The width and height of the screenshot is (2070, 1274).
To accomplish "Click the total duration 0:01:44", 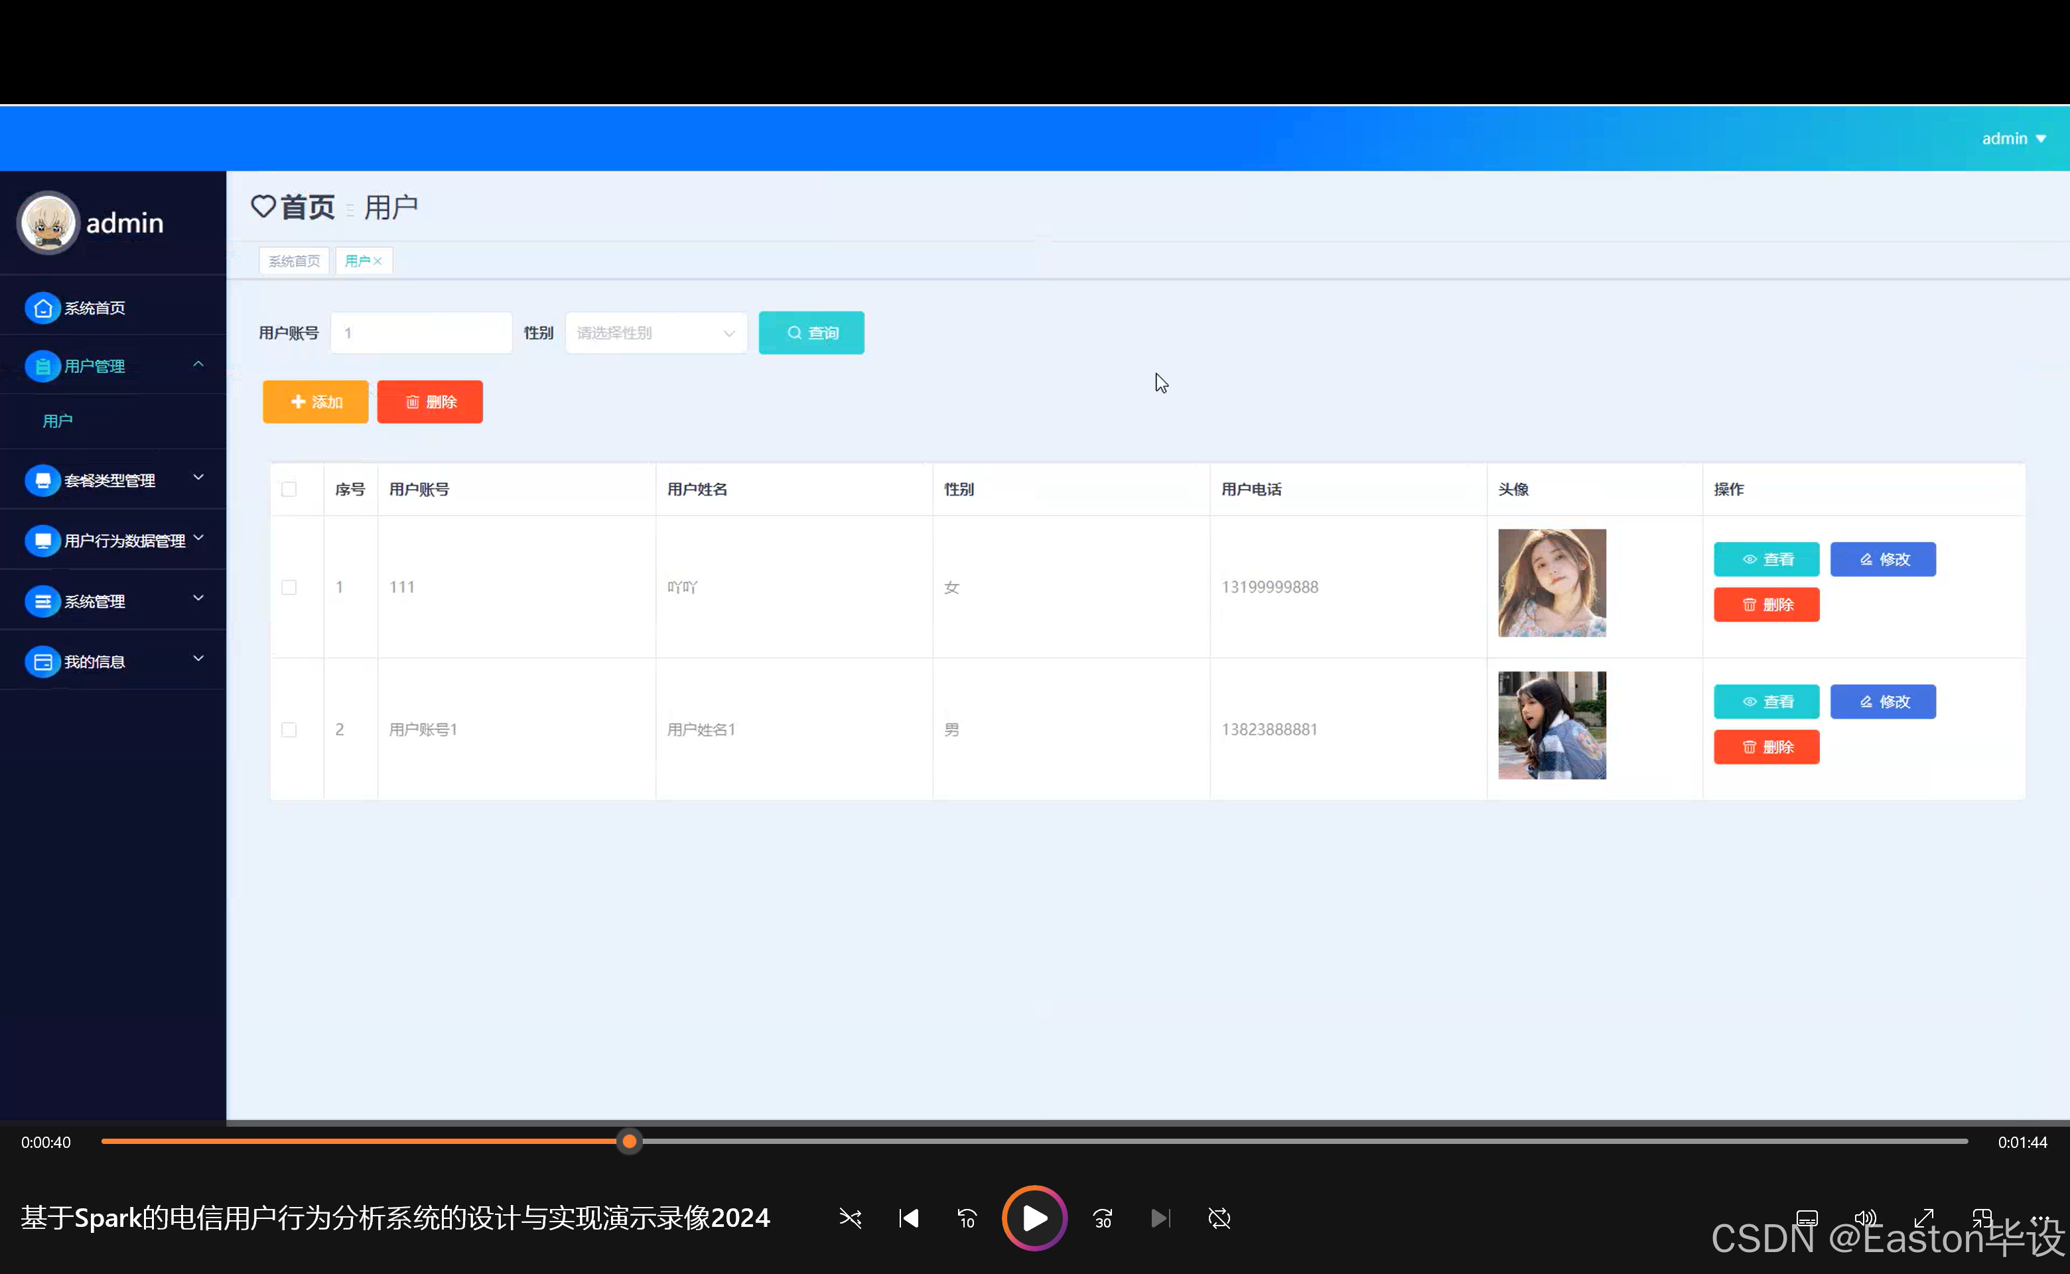I will tap(2022, 1143).
